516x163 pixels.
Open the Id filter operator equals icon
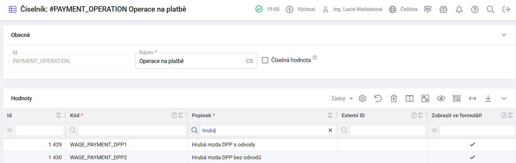(10, 130)
